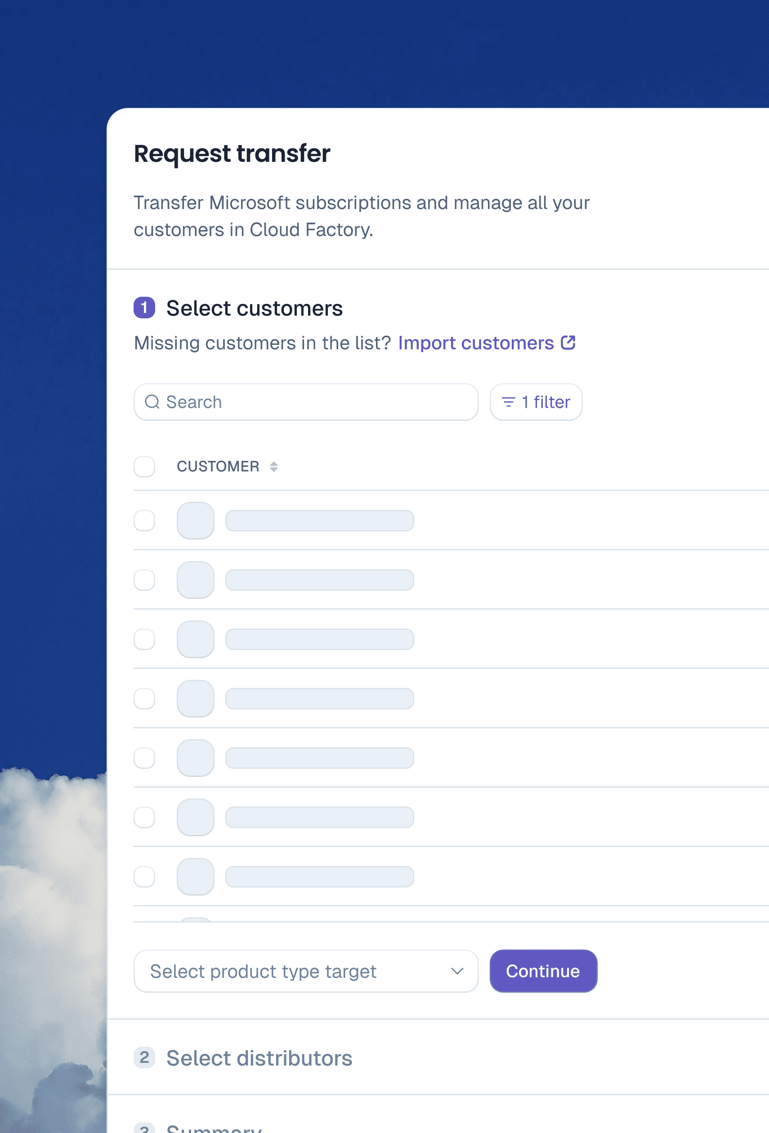Tick the third customer row checkbox
The image size is (769, 1133).
(x=144, y=640)
